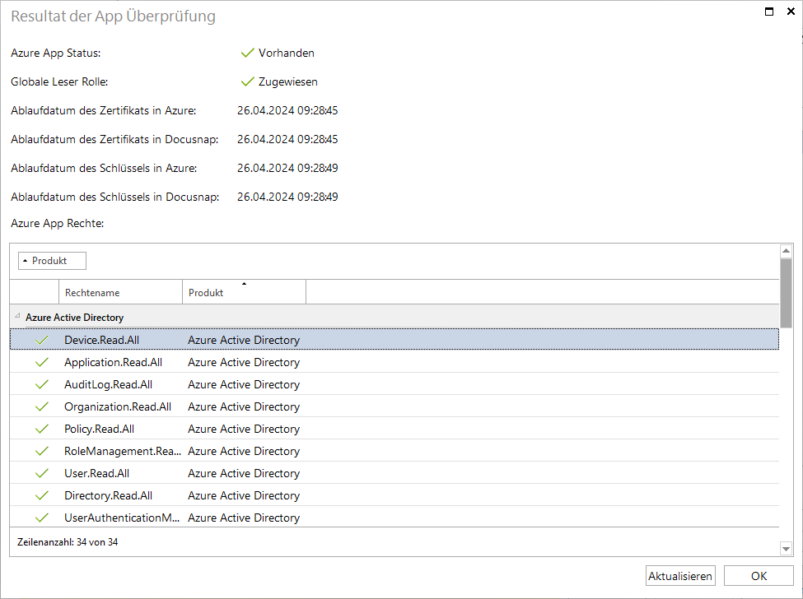Image resolution: width=803 pixels, height=599 pixels.
Task: Click the OK button
Action: (759, 576)
